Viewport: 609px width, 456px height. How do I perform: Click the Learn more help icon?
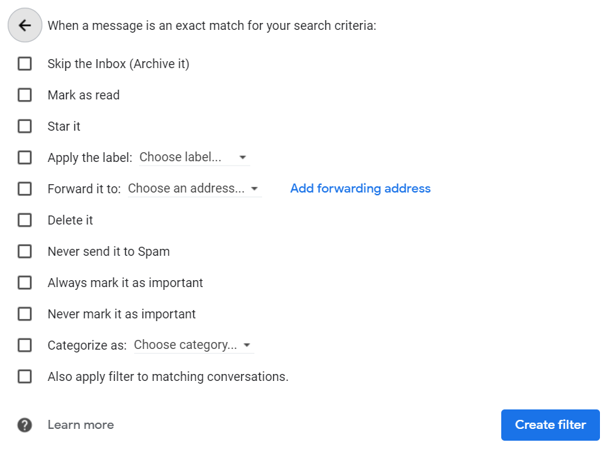(x=25, y=425)
